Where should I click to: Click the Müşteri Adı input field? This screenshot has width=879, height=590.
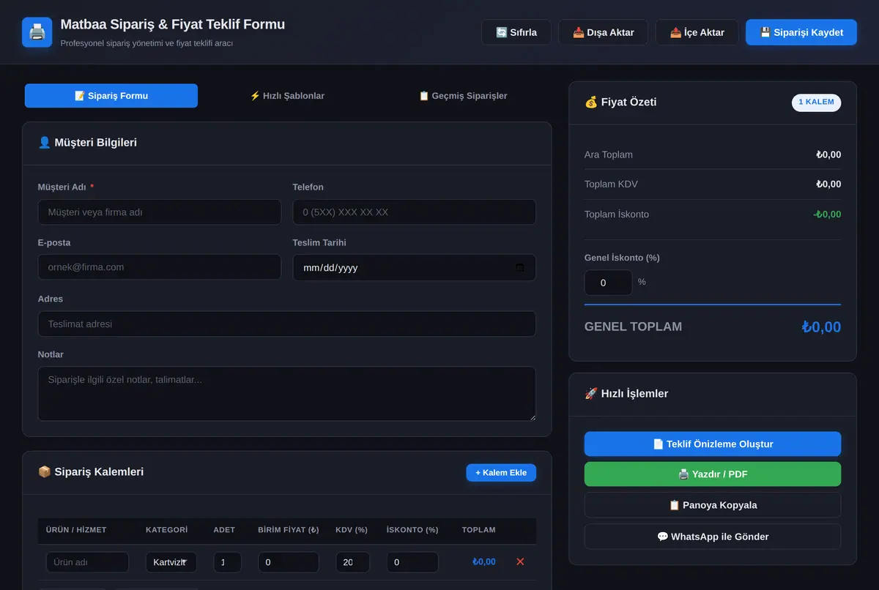tap(160, 212)
